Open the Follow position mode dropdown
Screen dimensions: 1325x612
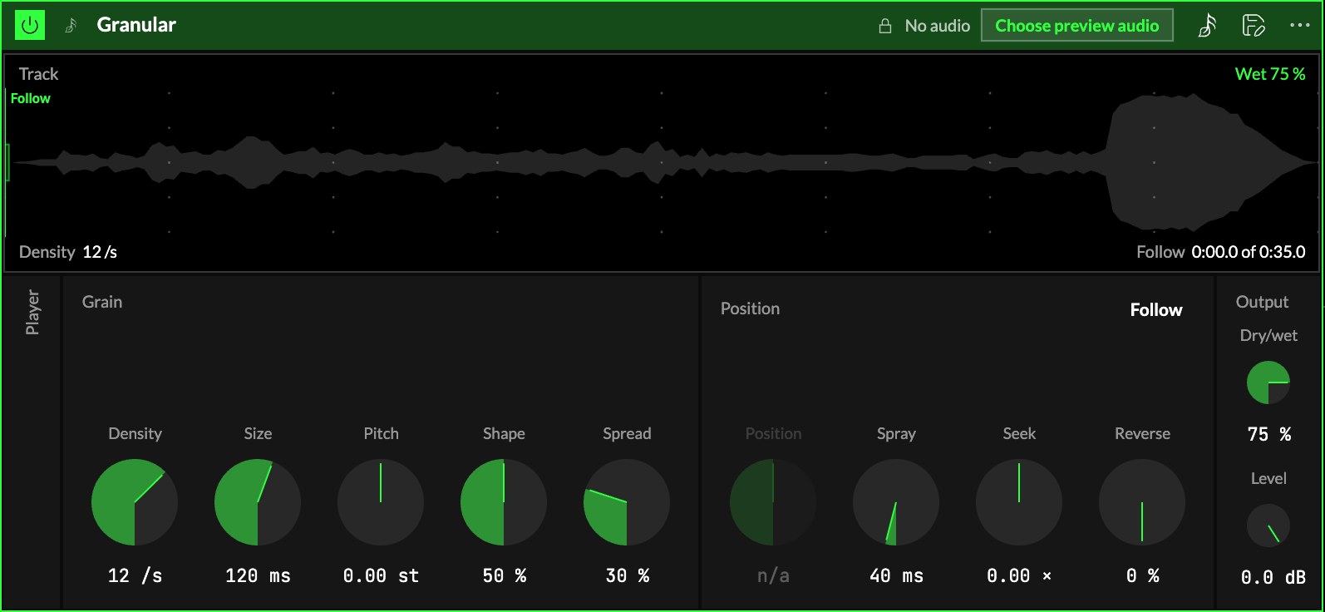tap(1155, 309)
